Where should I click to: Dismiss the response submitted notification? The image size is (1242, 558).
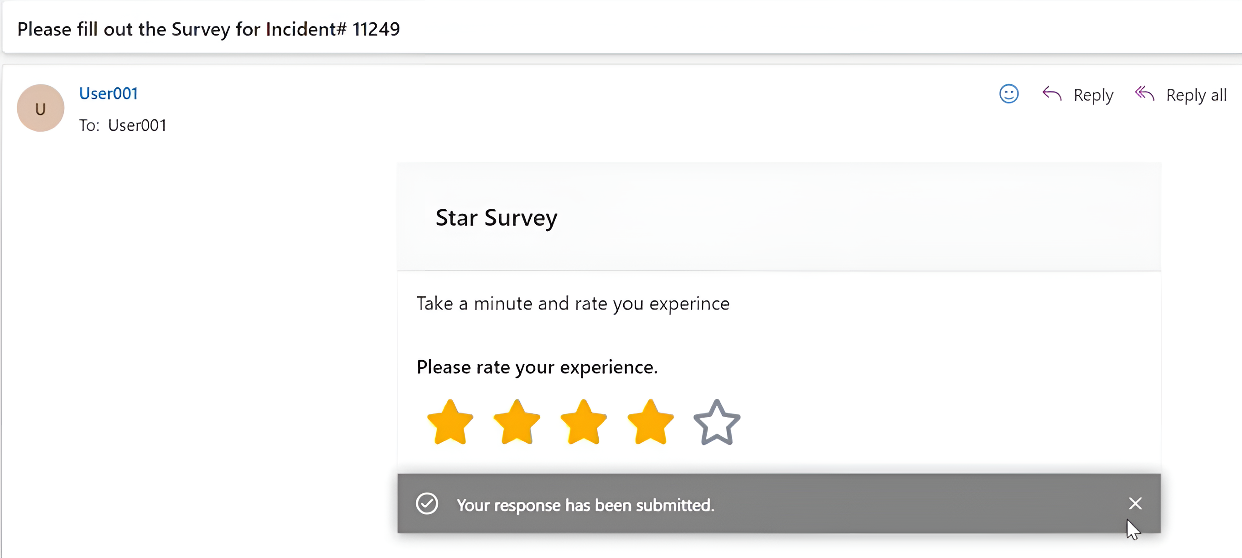click(1135, 503)
